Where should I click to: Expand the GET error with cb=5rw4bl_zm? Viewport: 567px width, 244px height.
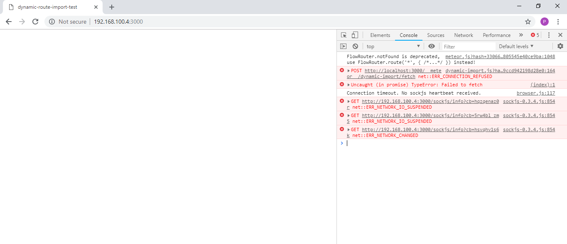(349, 115)
